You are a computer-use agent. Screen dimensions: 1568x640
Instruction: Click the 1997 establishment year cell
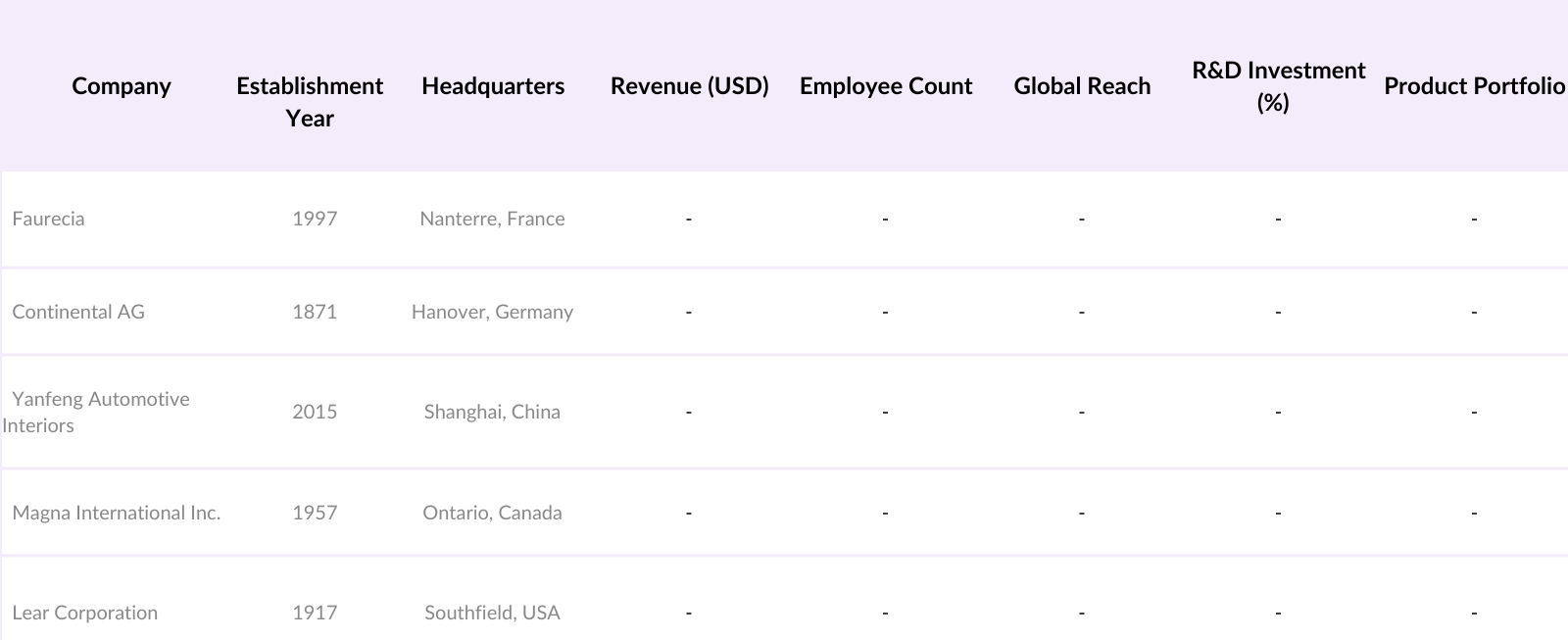coord(315,219)
